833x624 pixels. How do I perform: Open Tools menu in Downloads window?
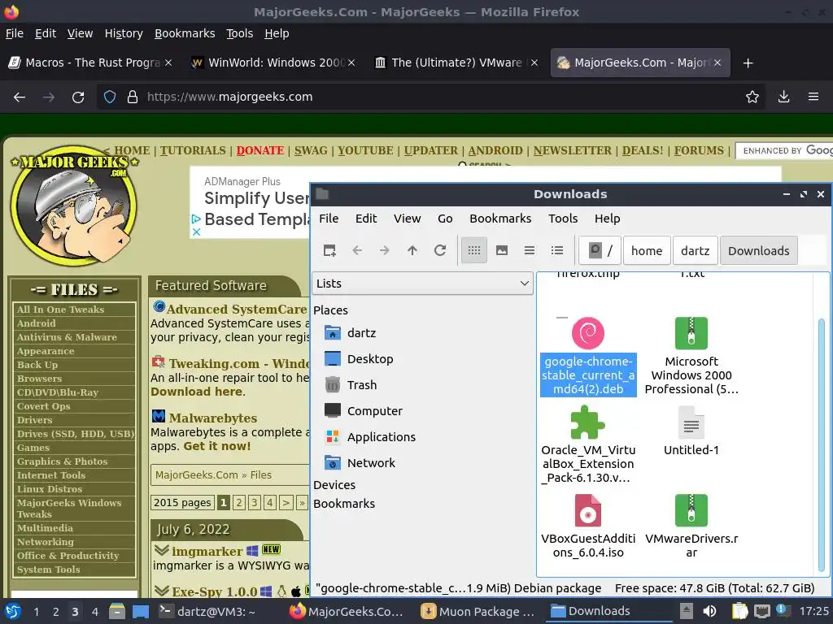(x=563, y=218)
